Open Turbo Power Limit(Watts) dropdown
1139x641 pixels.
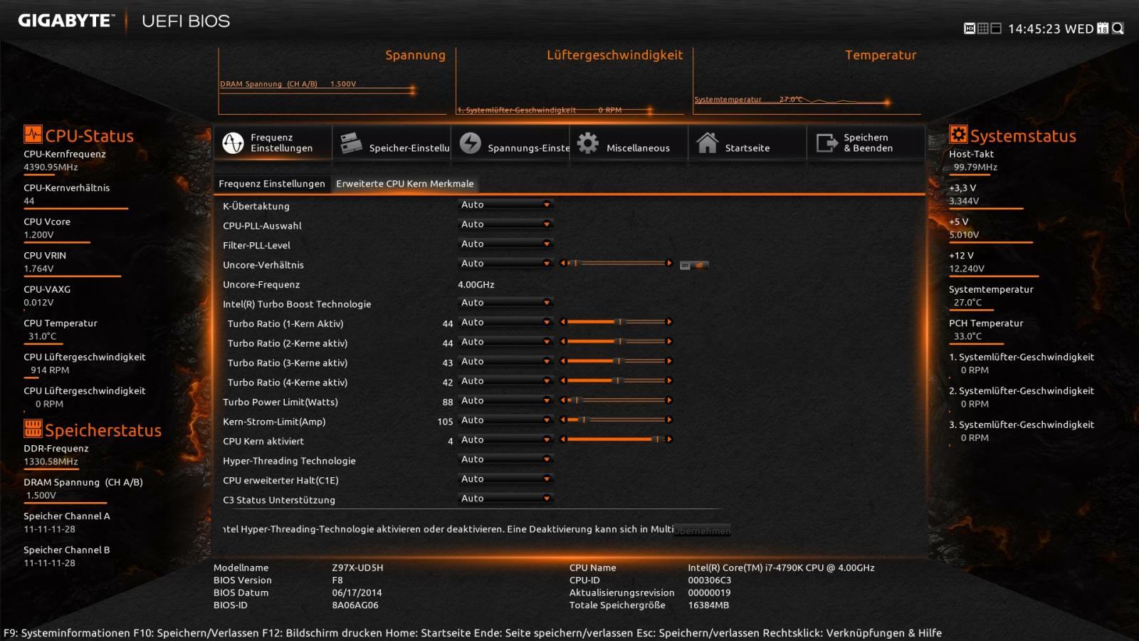tap(505, 401)
